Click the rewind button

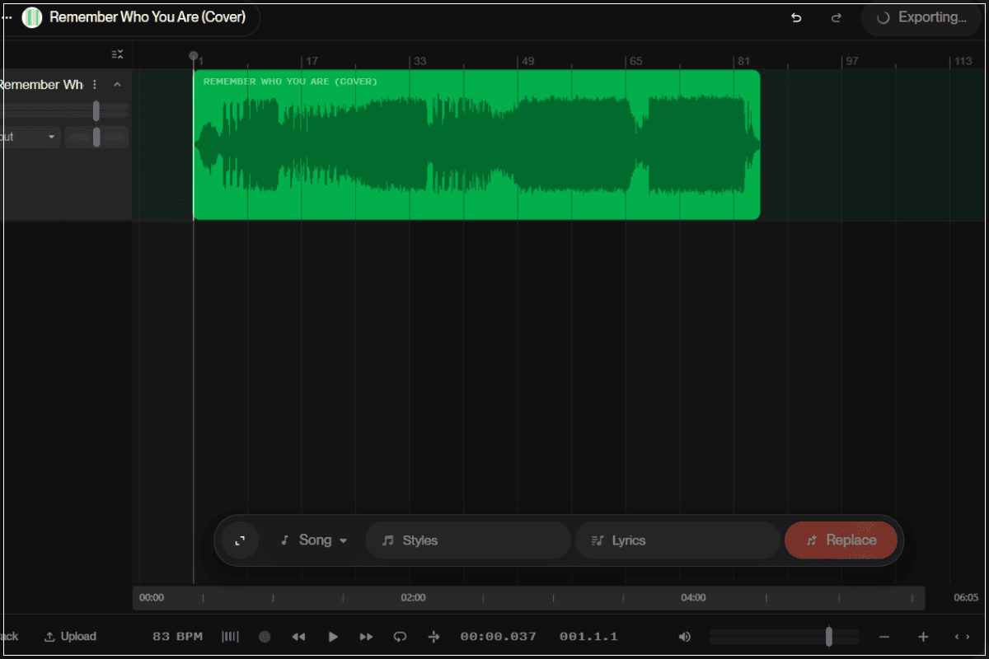pos(298,637)
